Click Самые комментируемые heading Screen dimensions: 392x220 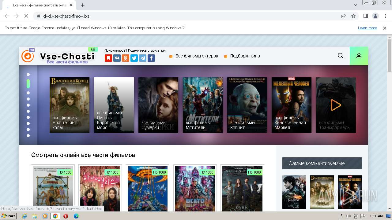click(322, 163)
